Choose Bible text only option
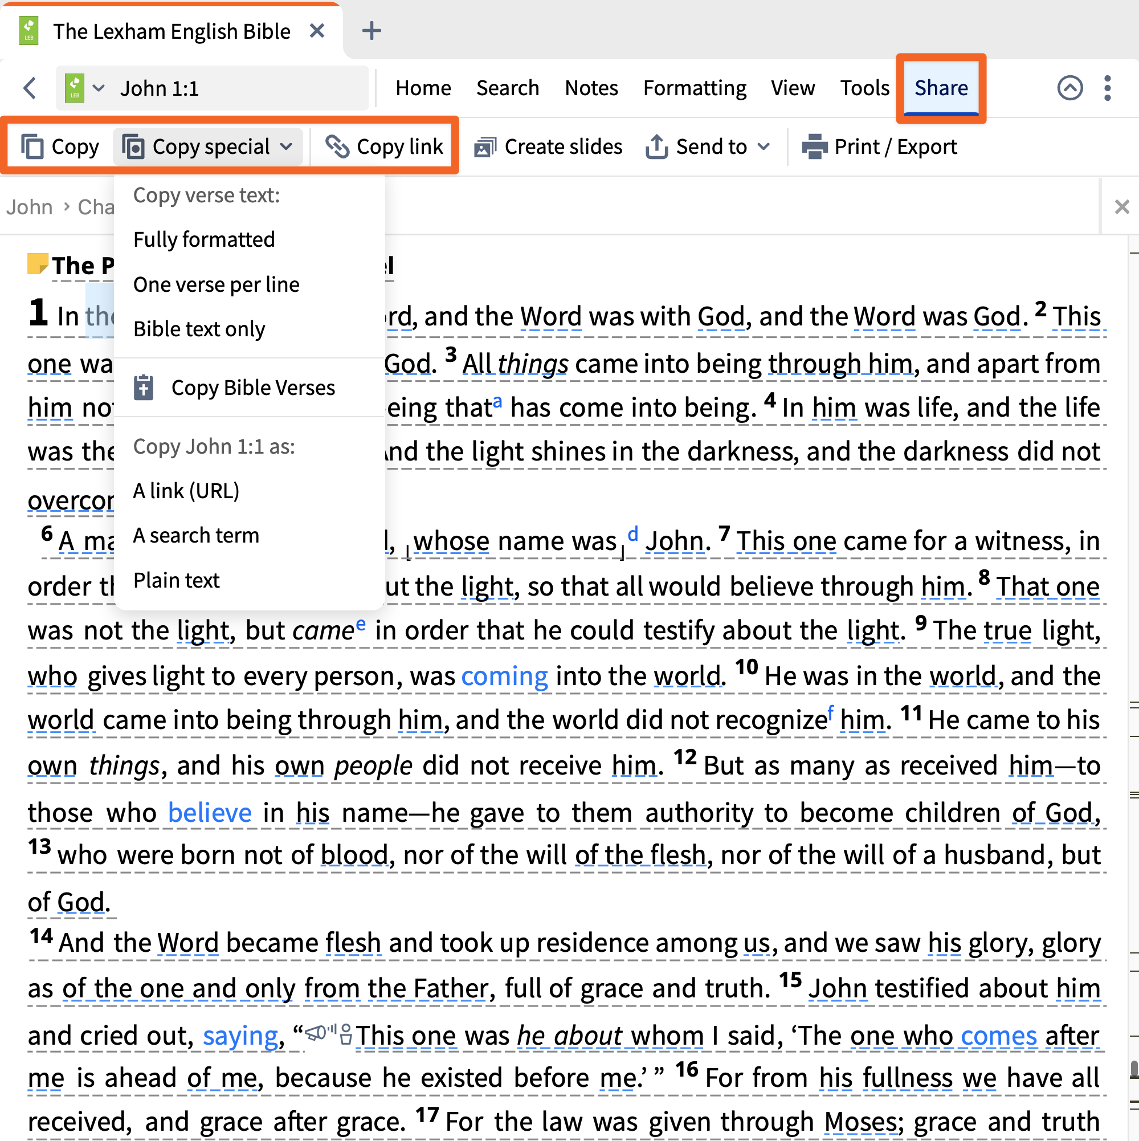 pos(199,329)
